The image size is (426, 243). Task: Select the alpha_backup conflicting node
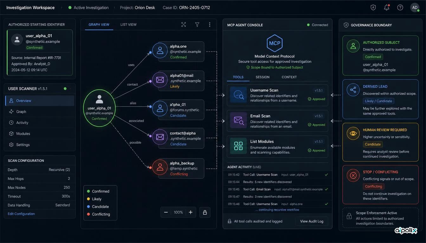point(178,168)
